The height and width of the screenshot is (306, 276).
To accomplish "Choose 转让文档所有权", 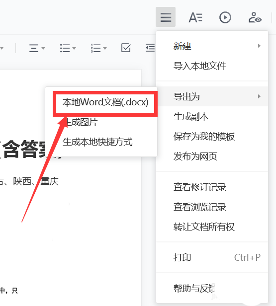I will coord(212,227).
